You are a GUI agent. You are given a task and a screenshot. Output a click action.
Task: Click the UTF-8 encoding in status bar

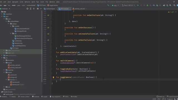tap(164, 99)
